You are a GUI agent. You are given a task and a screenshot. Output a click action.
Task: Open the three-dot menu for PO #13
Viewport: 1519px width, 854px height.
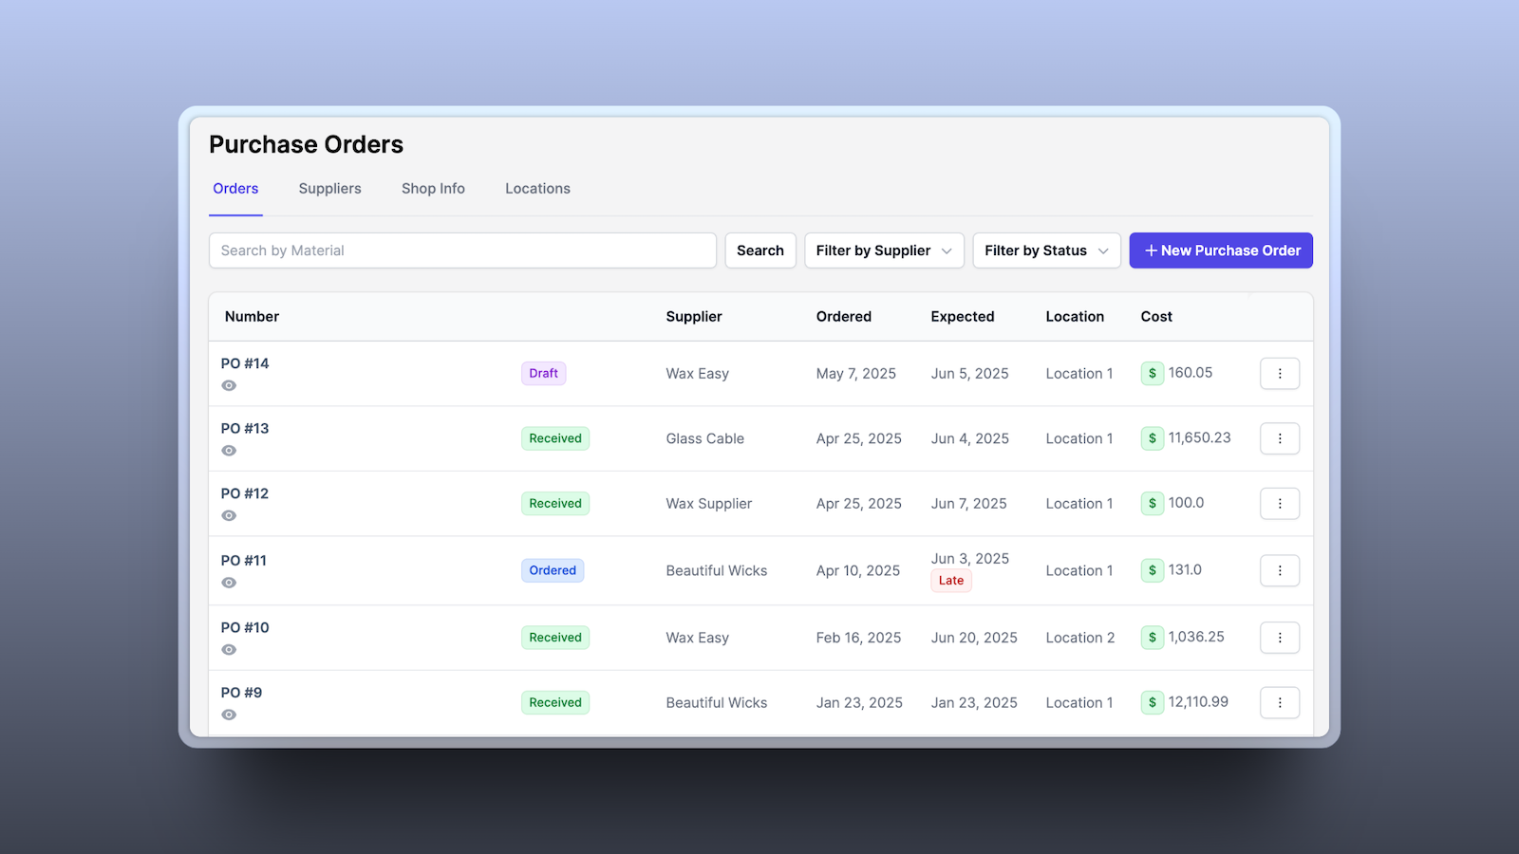(x=1280, y=438)
